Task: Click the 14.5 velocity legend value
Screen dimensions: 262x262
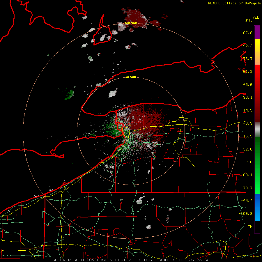Action: click(248, 110)
